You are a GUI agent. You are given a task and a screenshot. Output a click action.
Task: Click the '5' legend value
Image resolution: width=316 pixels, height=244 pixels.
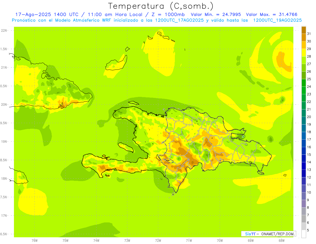pyautogui.click(x=308, y=230)
